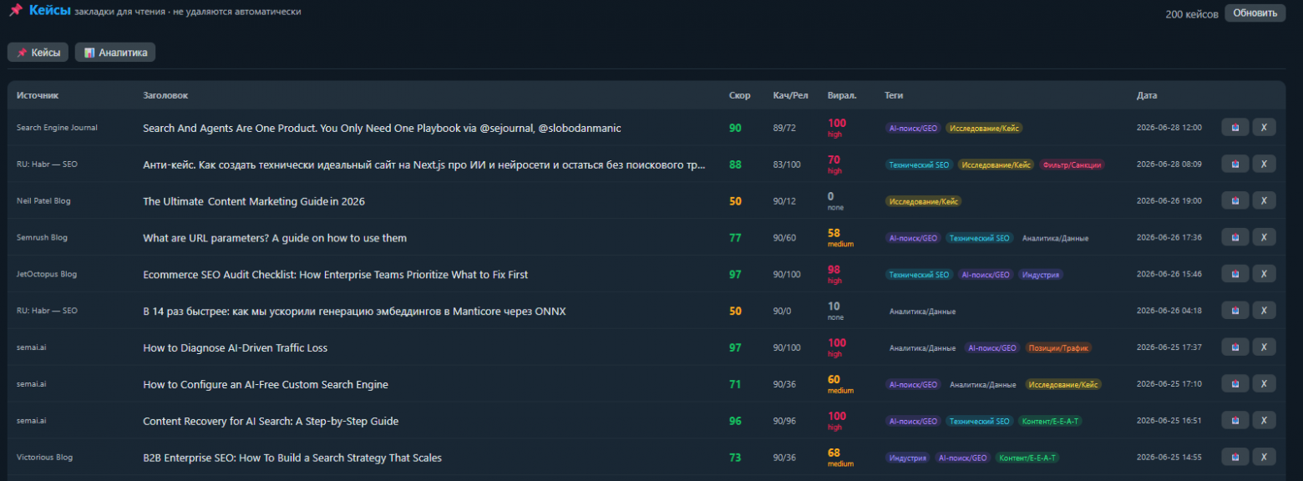This screenshot has height=481, width=1303.
Task: Click outbox icon for Ultimate Content Marketing Guide
Action: pos(1235,201)
